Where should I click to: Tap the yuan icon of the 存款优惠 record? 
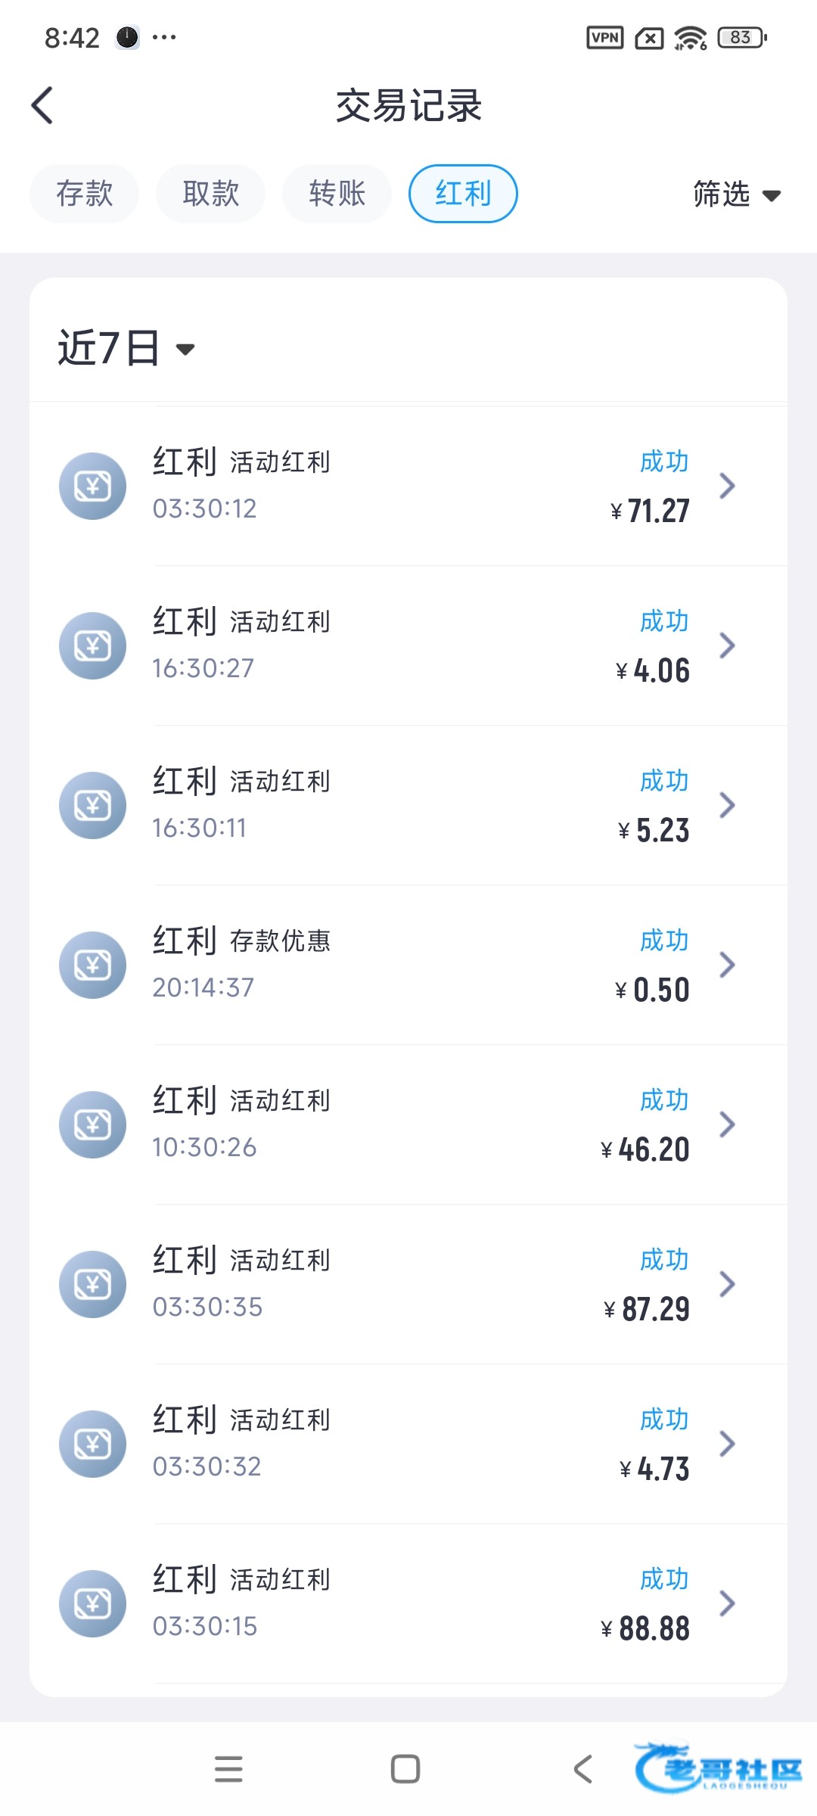92,965
